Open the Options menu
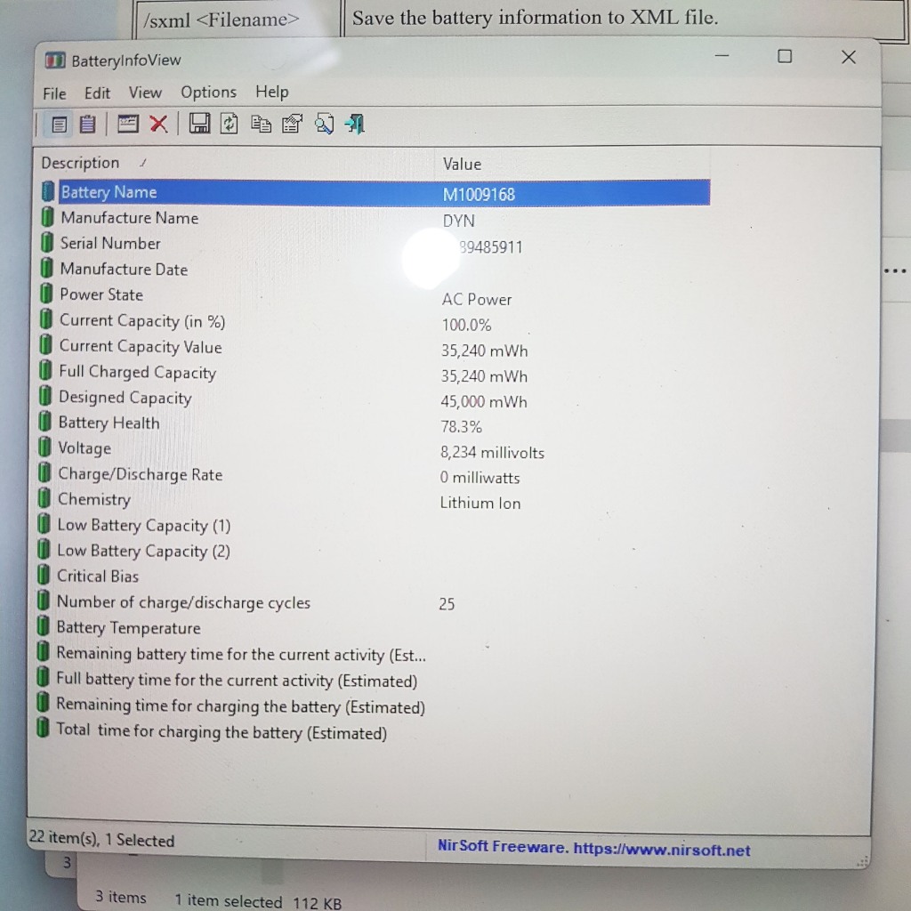This screenshot has width=911, height=911. [x=208, y=93]
